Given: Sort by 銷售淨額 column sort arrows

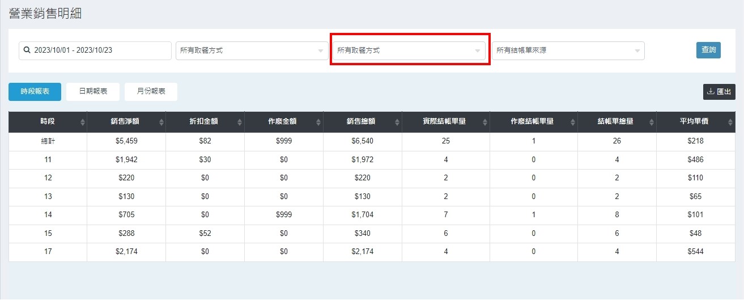Looking at the screenshot, I should point(161,122).
